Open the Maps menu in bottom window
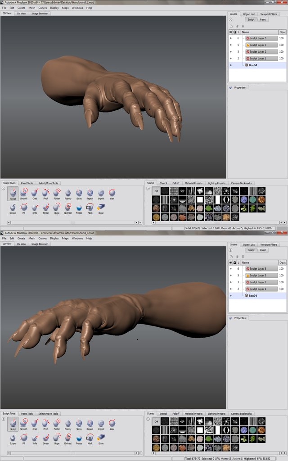The image size is (288, 461). point(65,239)
